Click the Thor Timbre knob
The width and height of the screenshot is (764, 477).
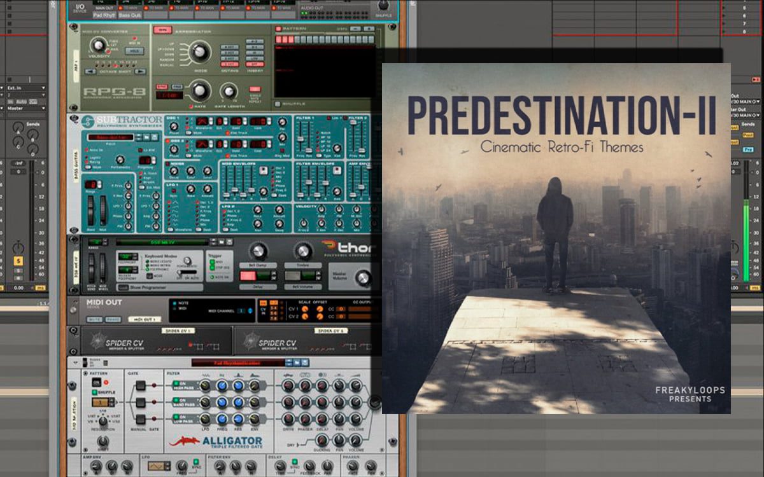point(303,251)
